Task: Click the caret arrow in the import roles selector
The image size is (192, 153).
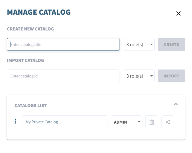Action: coord(151,76)
